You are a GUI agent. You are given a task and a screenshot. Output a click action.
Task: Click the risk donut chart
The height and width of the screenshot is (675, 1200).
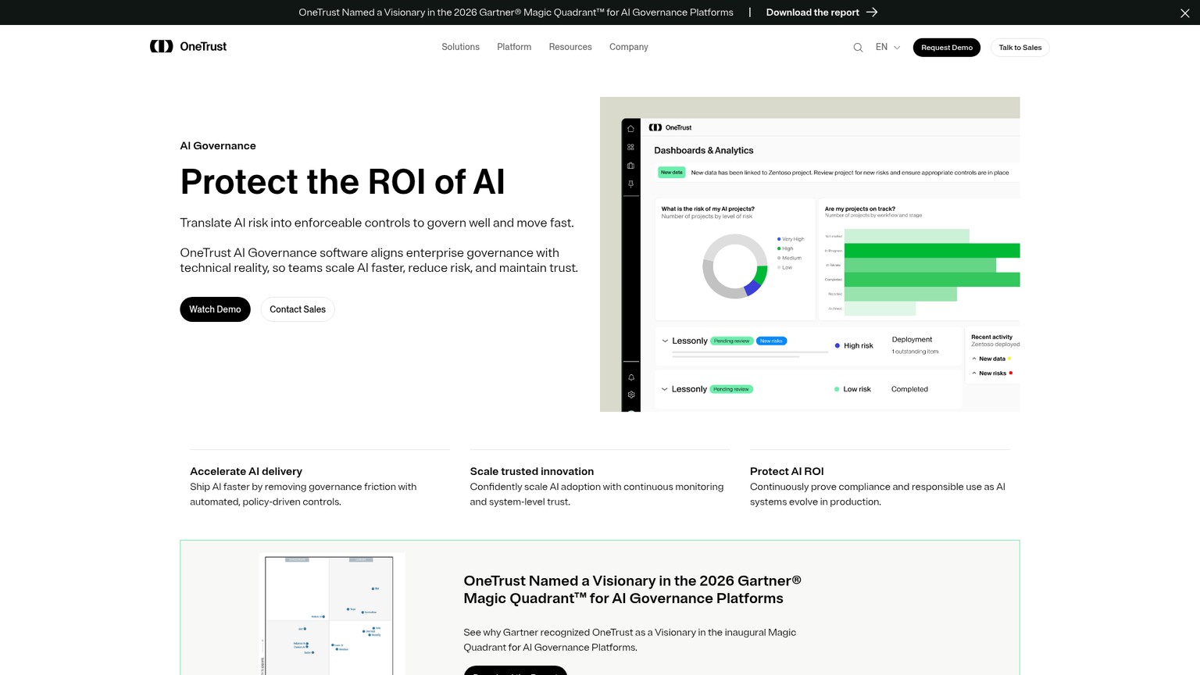(x=734, y=266)
